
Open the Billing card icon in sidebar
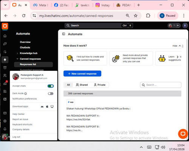point(5,113)
